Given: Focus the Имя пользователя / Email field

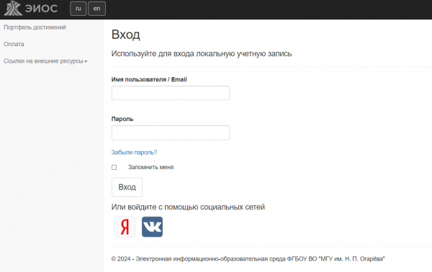Looking at the screenshot, I should pos(171,93).
